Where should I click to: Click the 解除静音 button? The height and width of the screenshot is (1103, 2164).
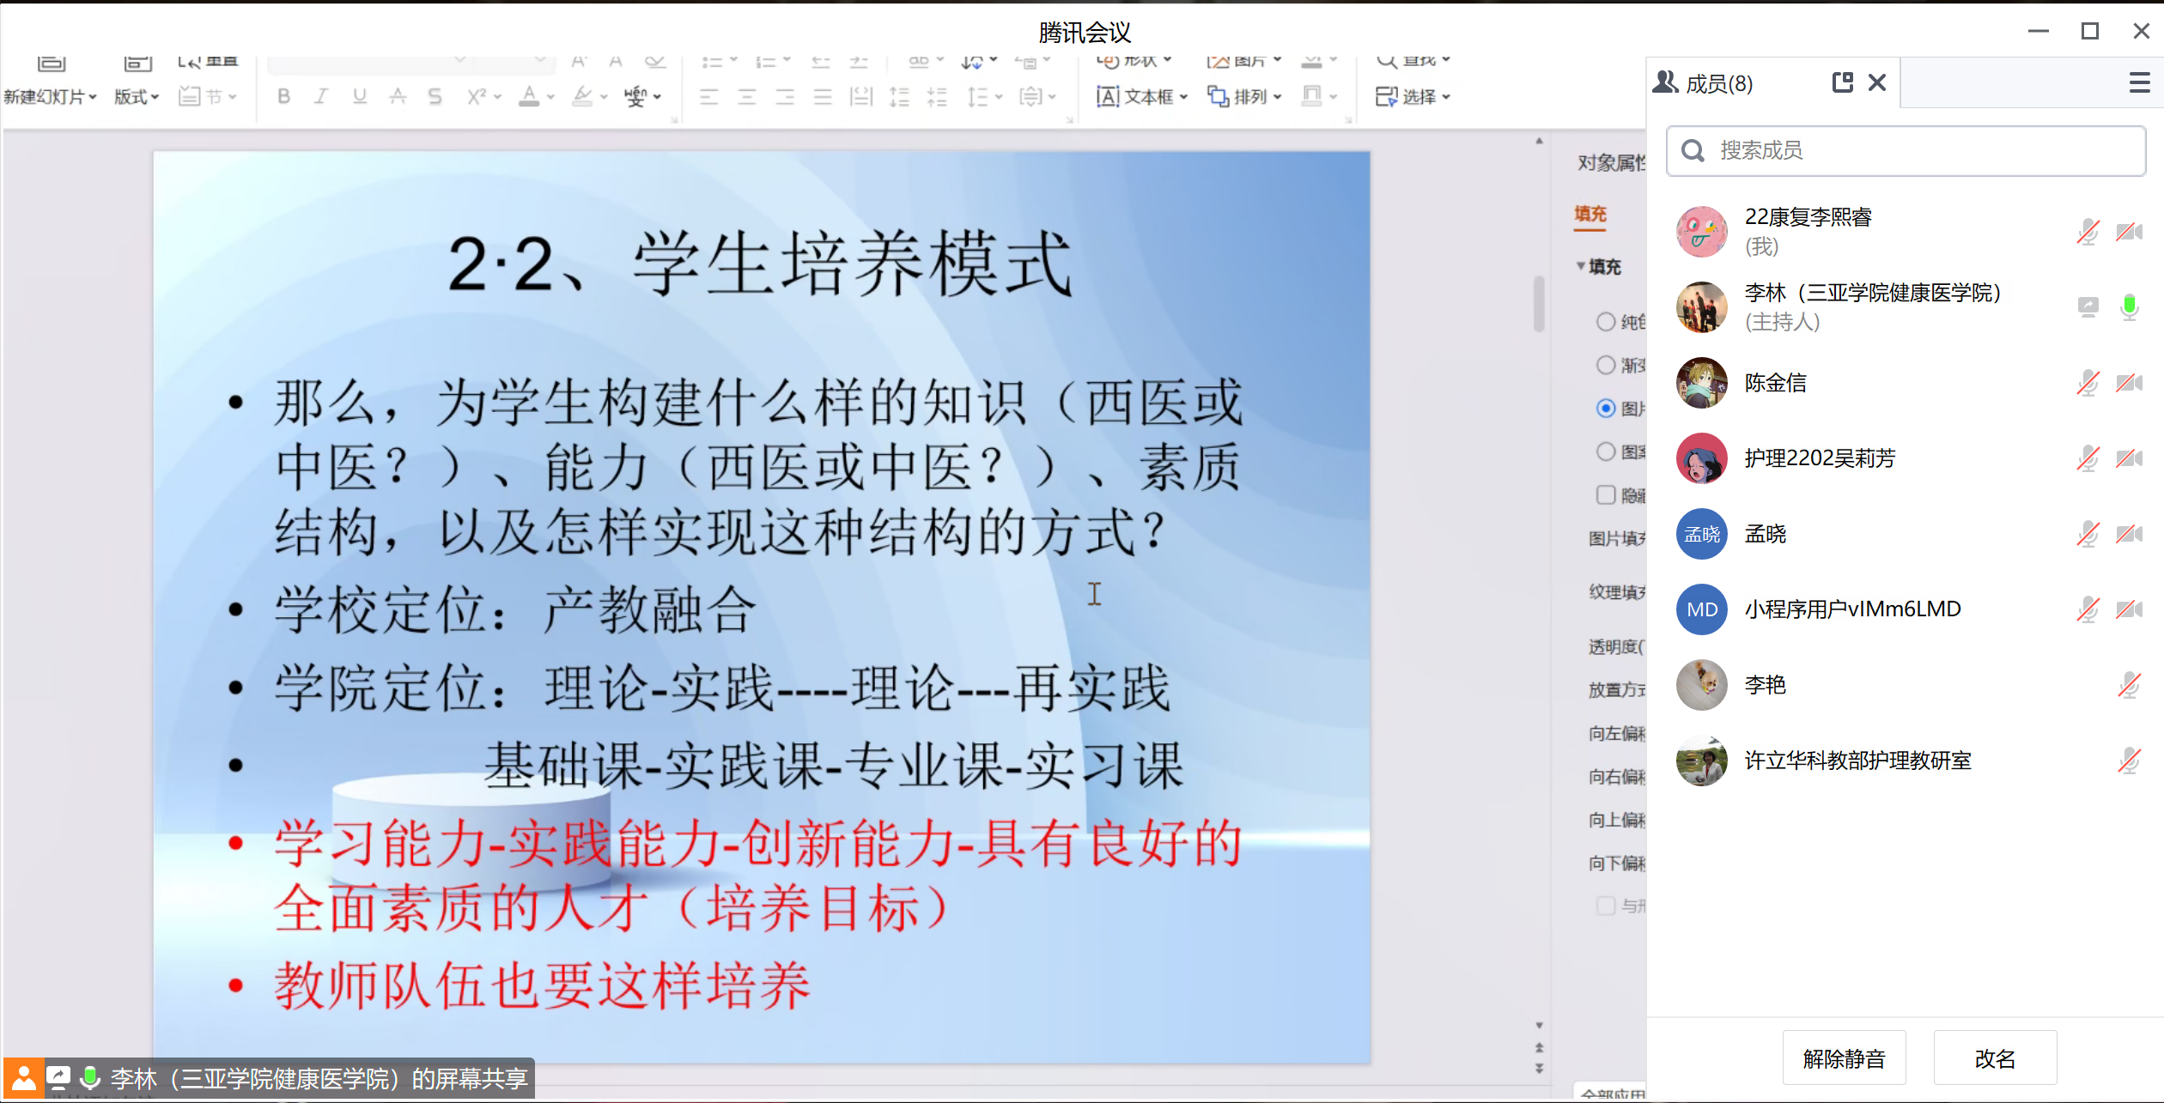[x=1844, y=1058]
